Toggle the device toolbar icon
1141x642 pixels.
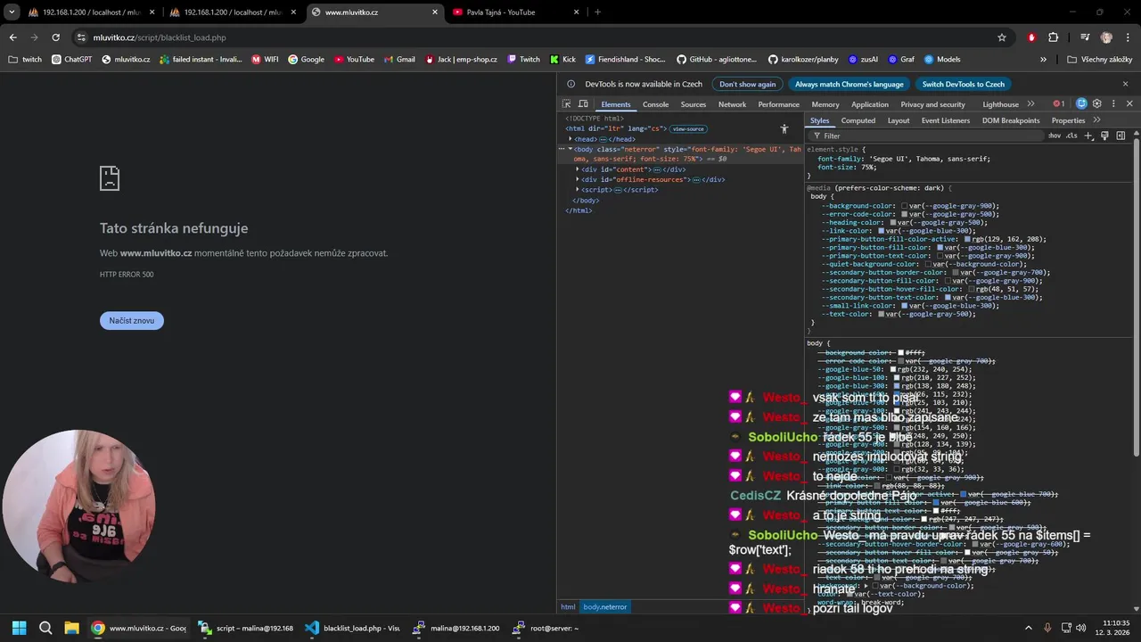583,104
